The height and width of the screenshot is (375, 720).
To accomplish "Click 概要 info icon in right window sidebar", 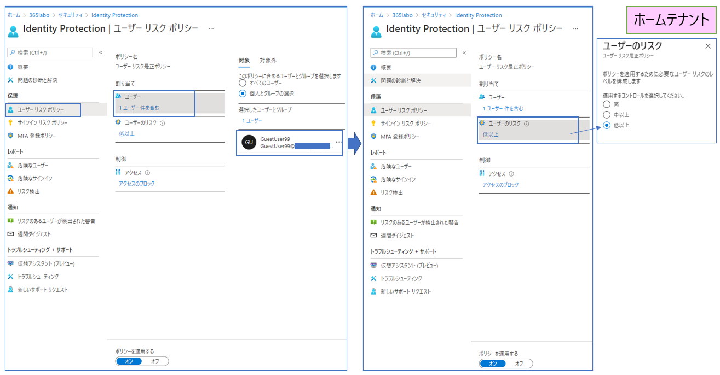I will click(x=374, y=67).
